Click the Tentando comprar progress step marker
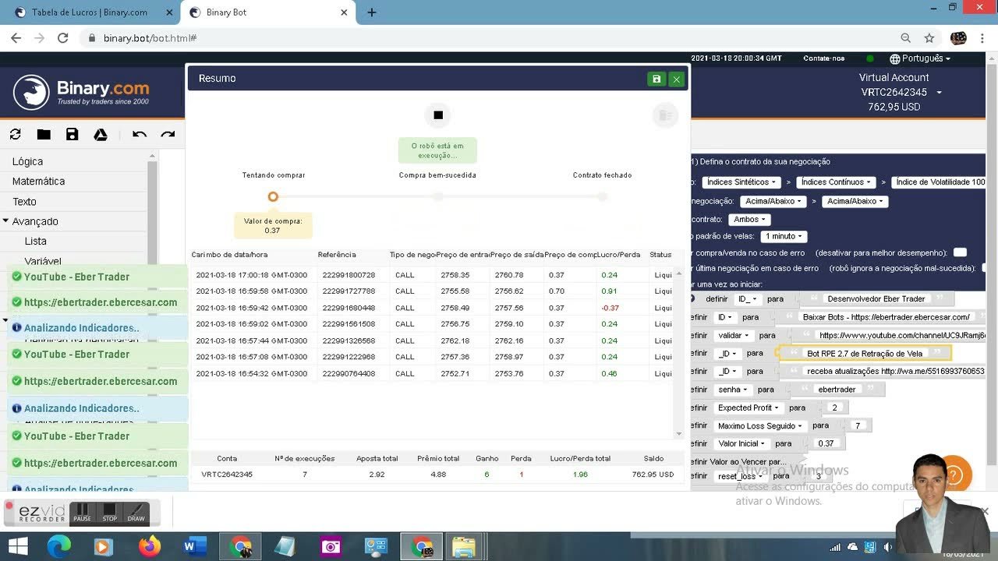The height and width of the screenshot is (561, 998). pyautogui.click(x=273, y=197)
